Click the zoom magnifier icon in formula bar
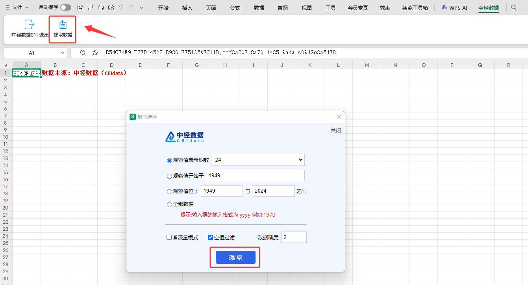Image resolution: width=528 pixels, height=285 pixels. pyautogui.click(x=83, y=53)
